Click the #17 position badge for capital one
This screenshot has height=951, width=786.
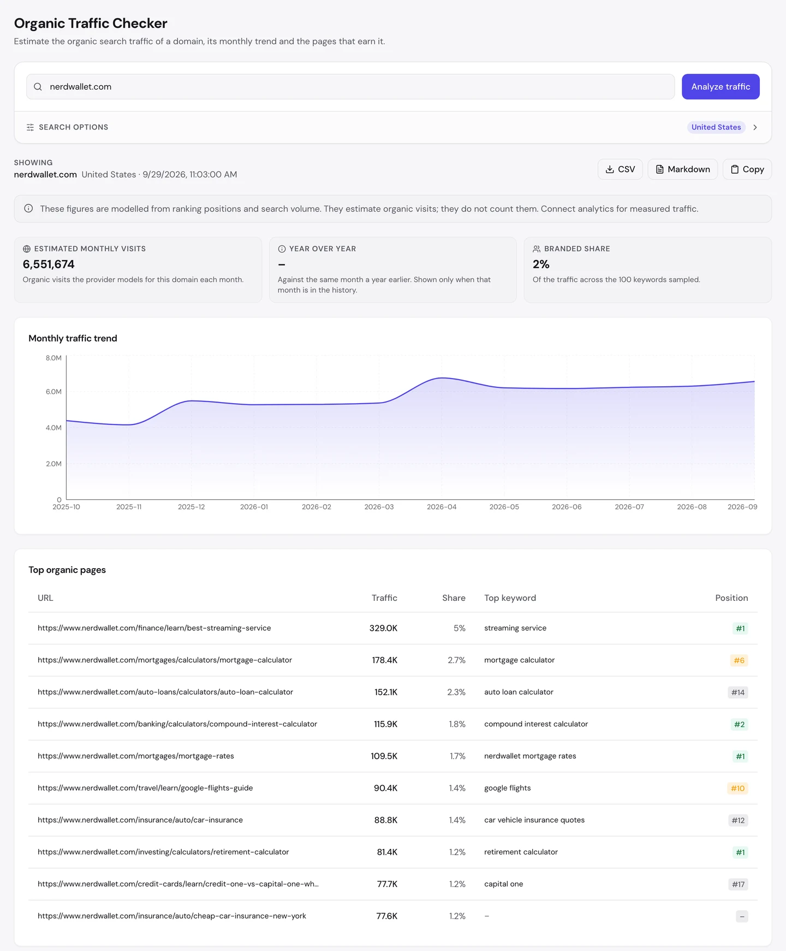(738, 884)
